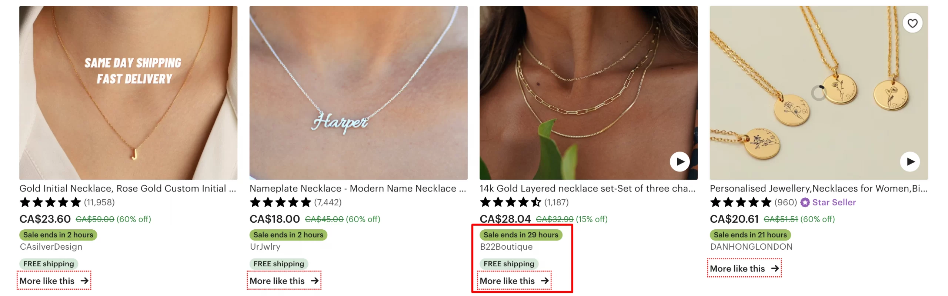The width and height of the screenshot is (948, 296).
Task: Click More like this under B22Boutique listing
Action: coord(514,280)
